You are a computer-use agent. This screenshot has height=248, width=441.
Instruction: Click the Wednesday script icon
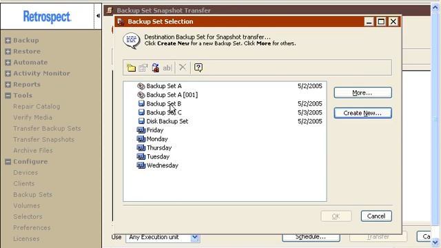tap(141, 165)
